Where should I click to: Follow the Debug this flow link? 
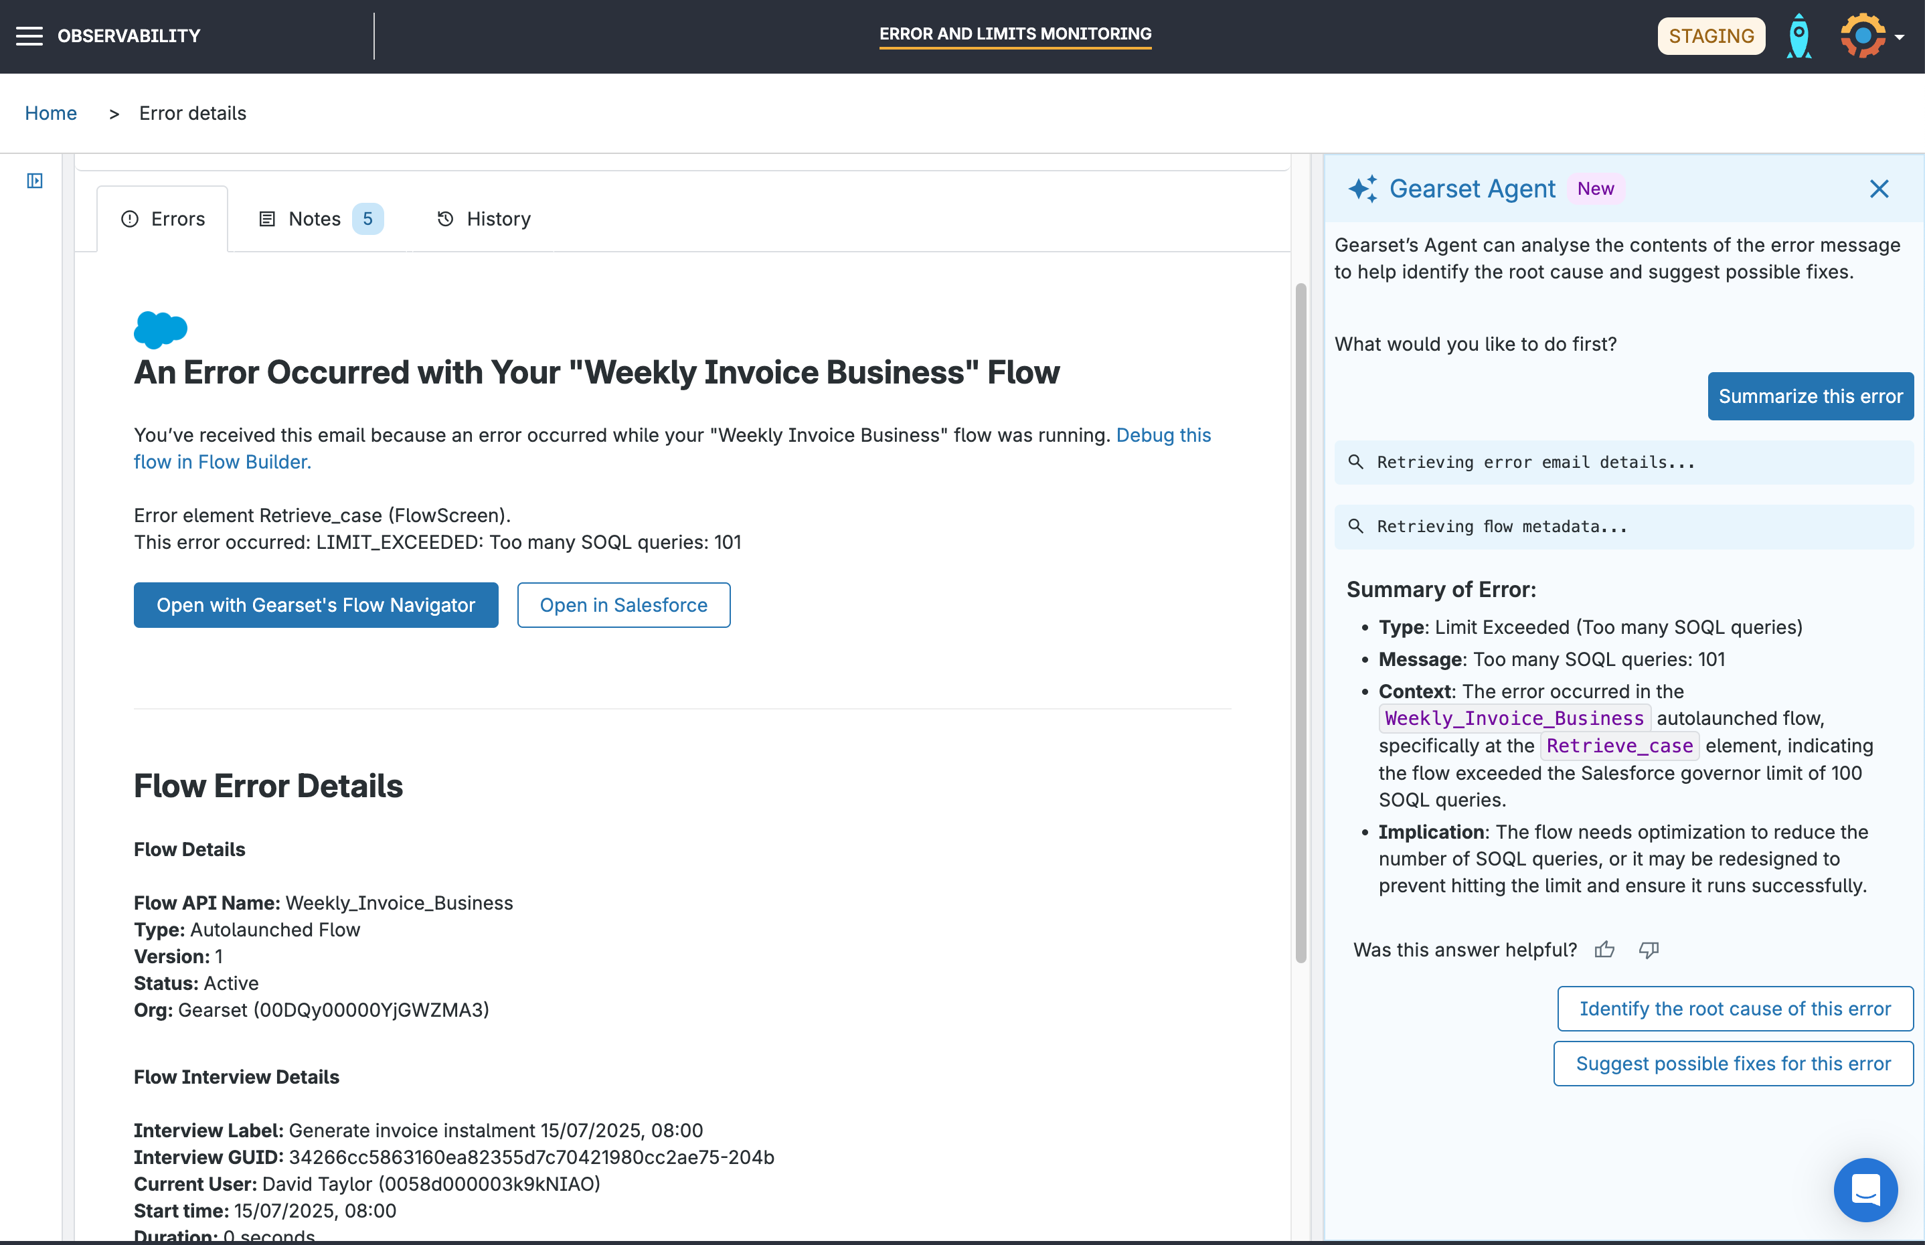pos(1163,435)
